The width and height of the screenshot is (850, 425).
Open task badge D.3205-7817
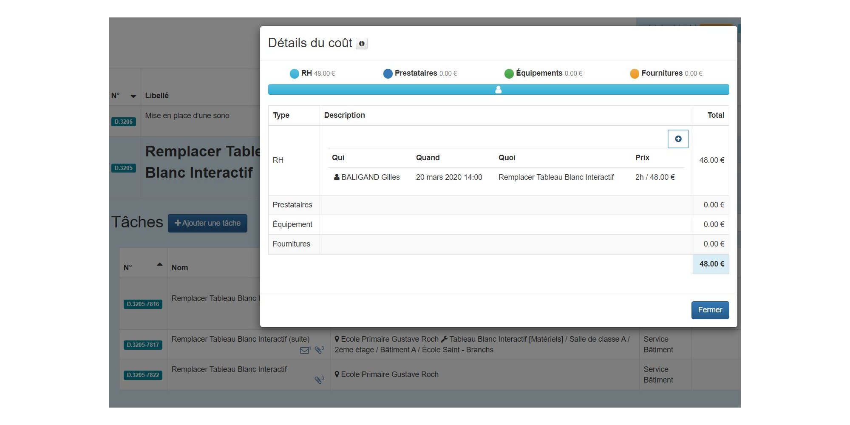(143, 345)
